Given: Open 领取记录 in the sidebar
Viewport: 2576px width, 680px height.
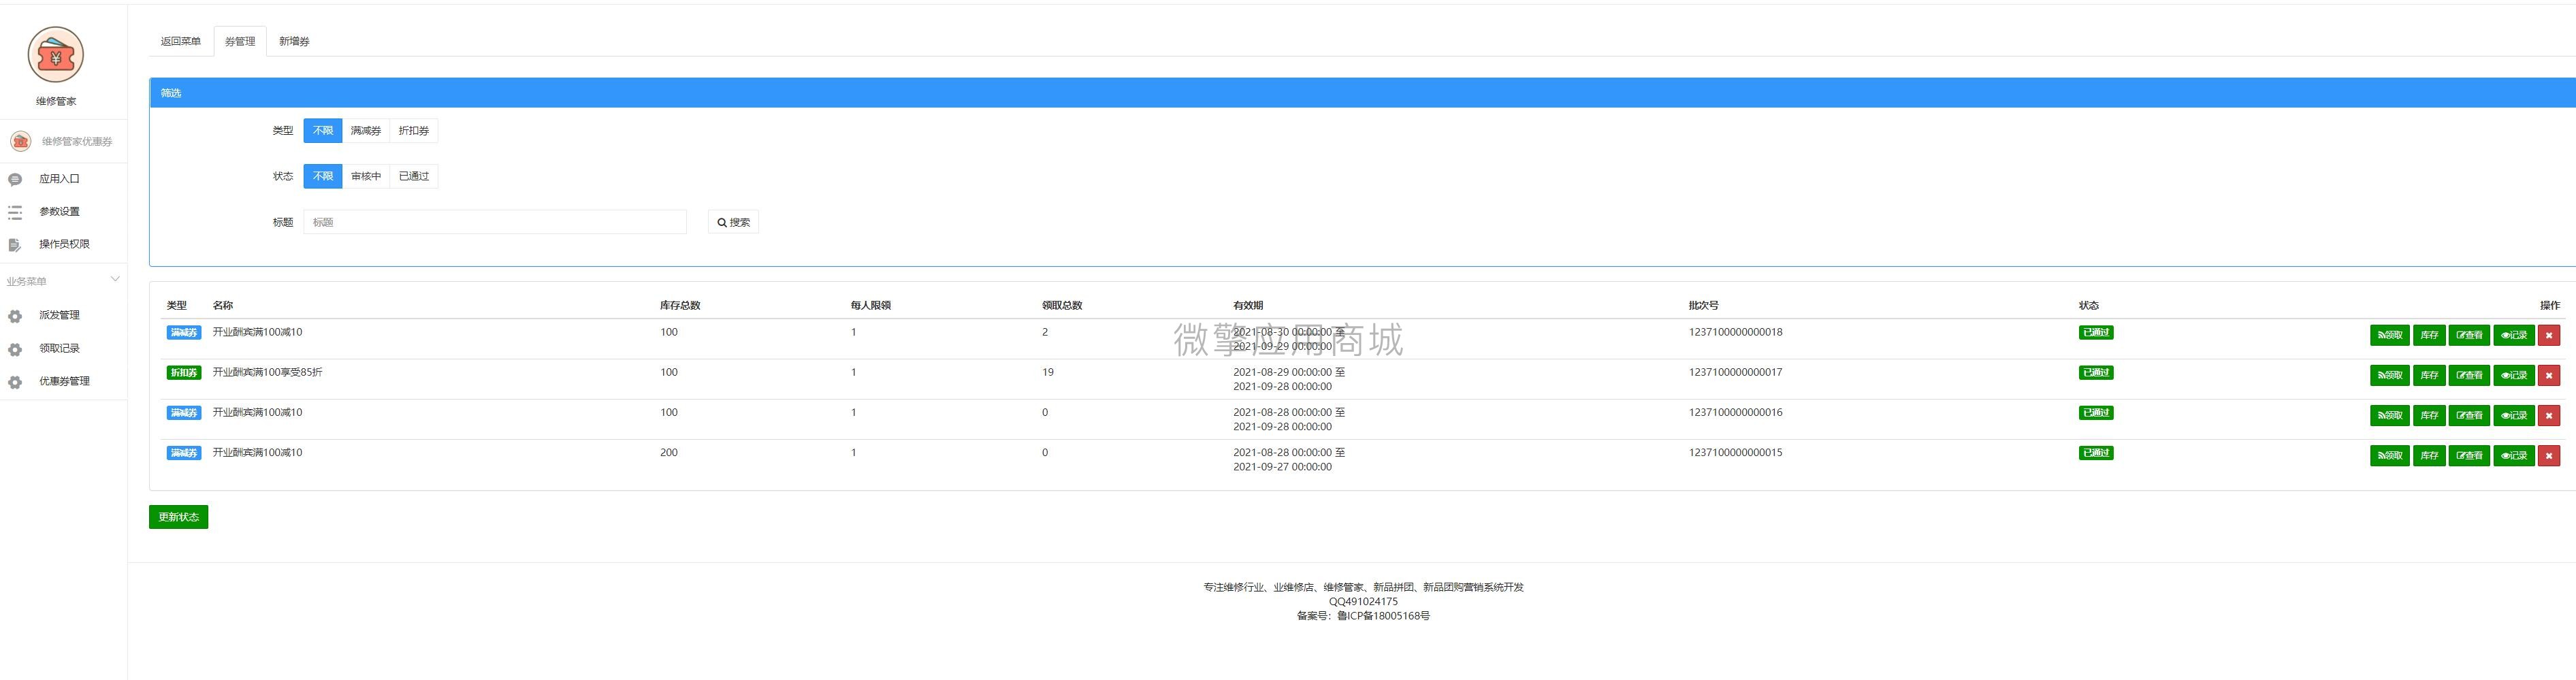Looking at the screenshot, I should 59,349.
